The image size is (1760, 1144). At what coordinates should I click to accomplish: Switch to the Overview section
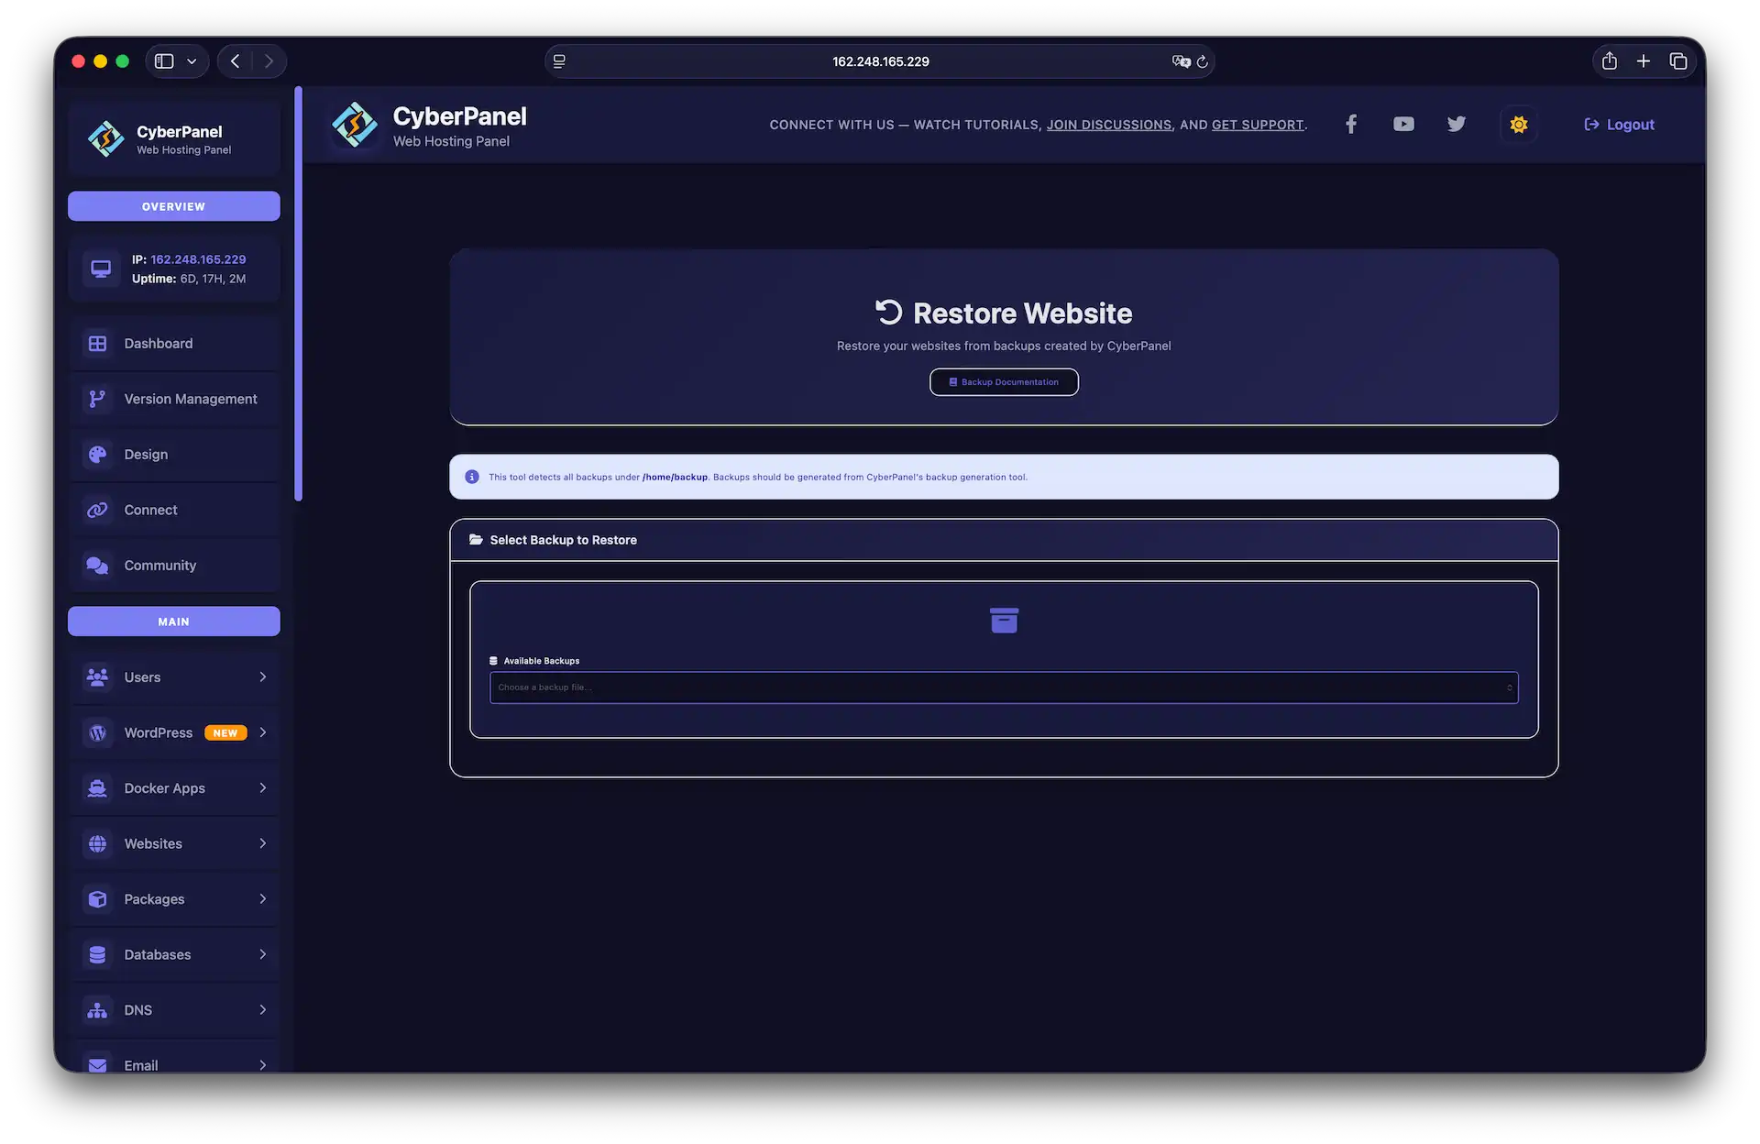point(173,205)
